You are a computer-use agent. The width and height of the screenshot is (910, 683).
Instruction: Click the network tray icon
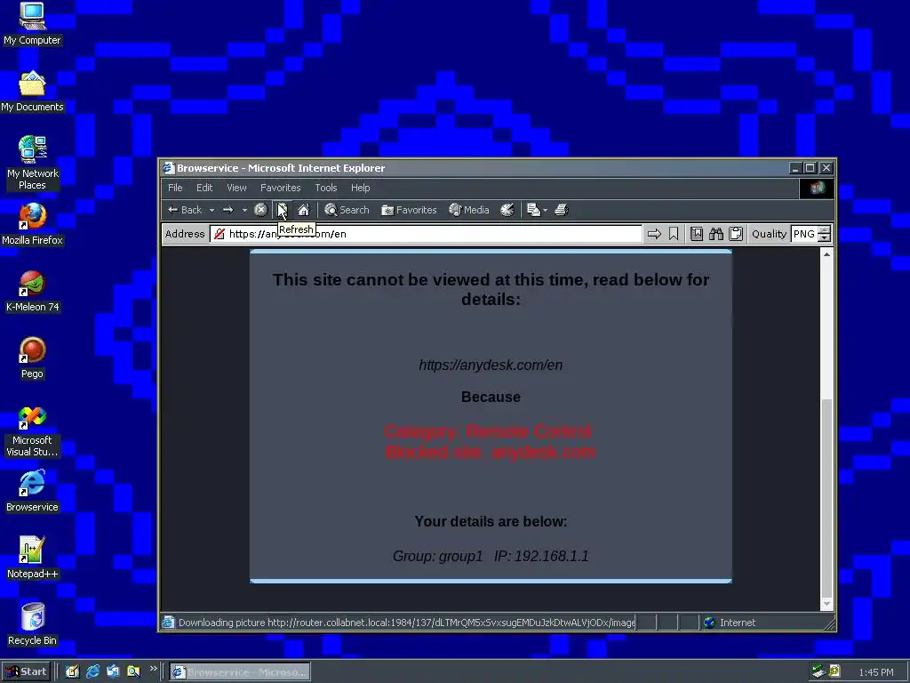(x=818, y=671)
